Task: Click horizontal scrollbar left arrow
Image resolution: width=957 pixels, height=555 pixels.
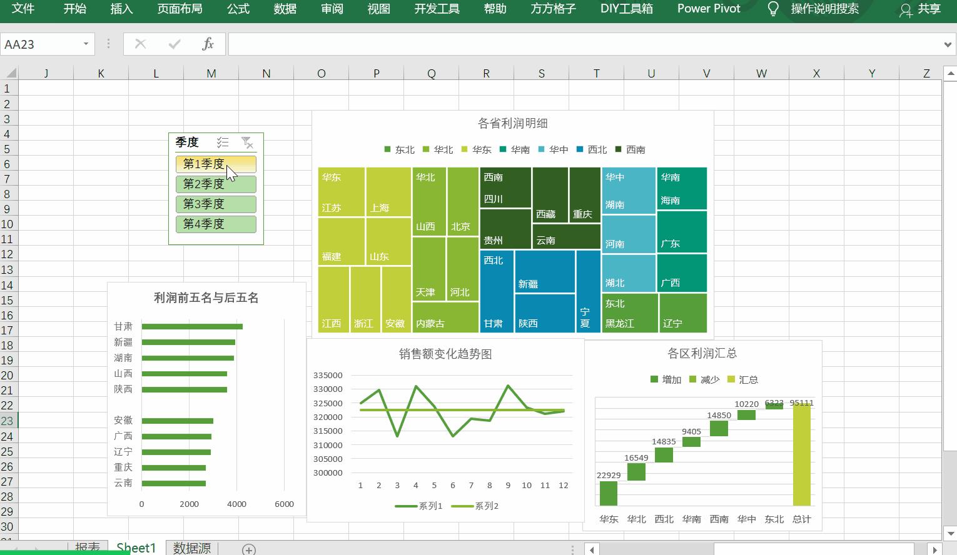Action: coord(592,549)
